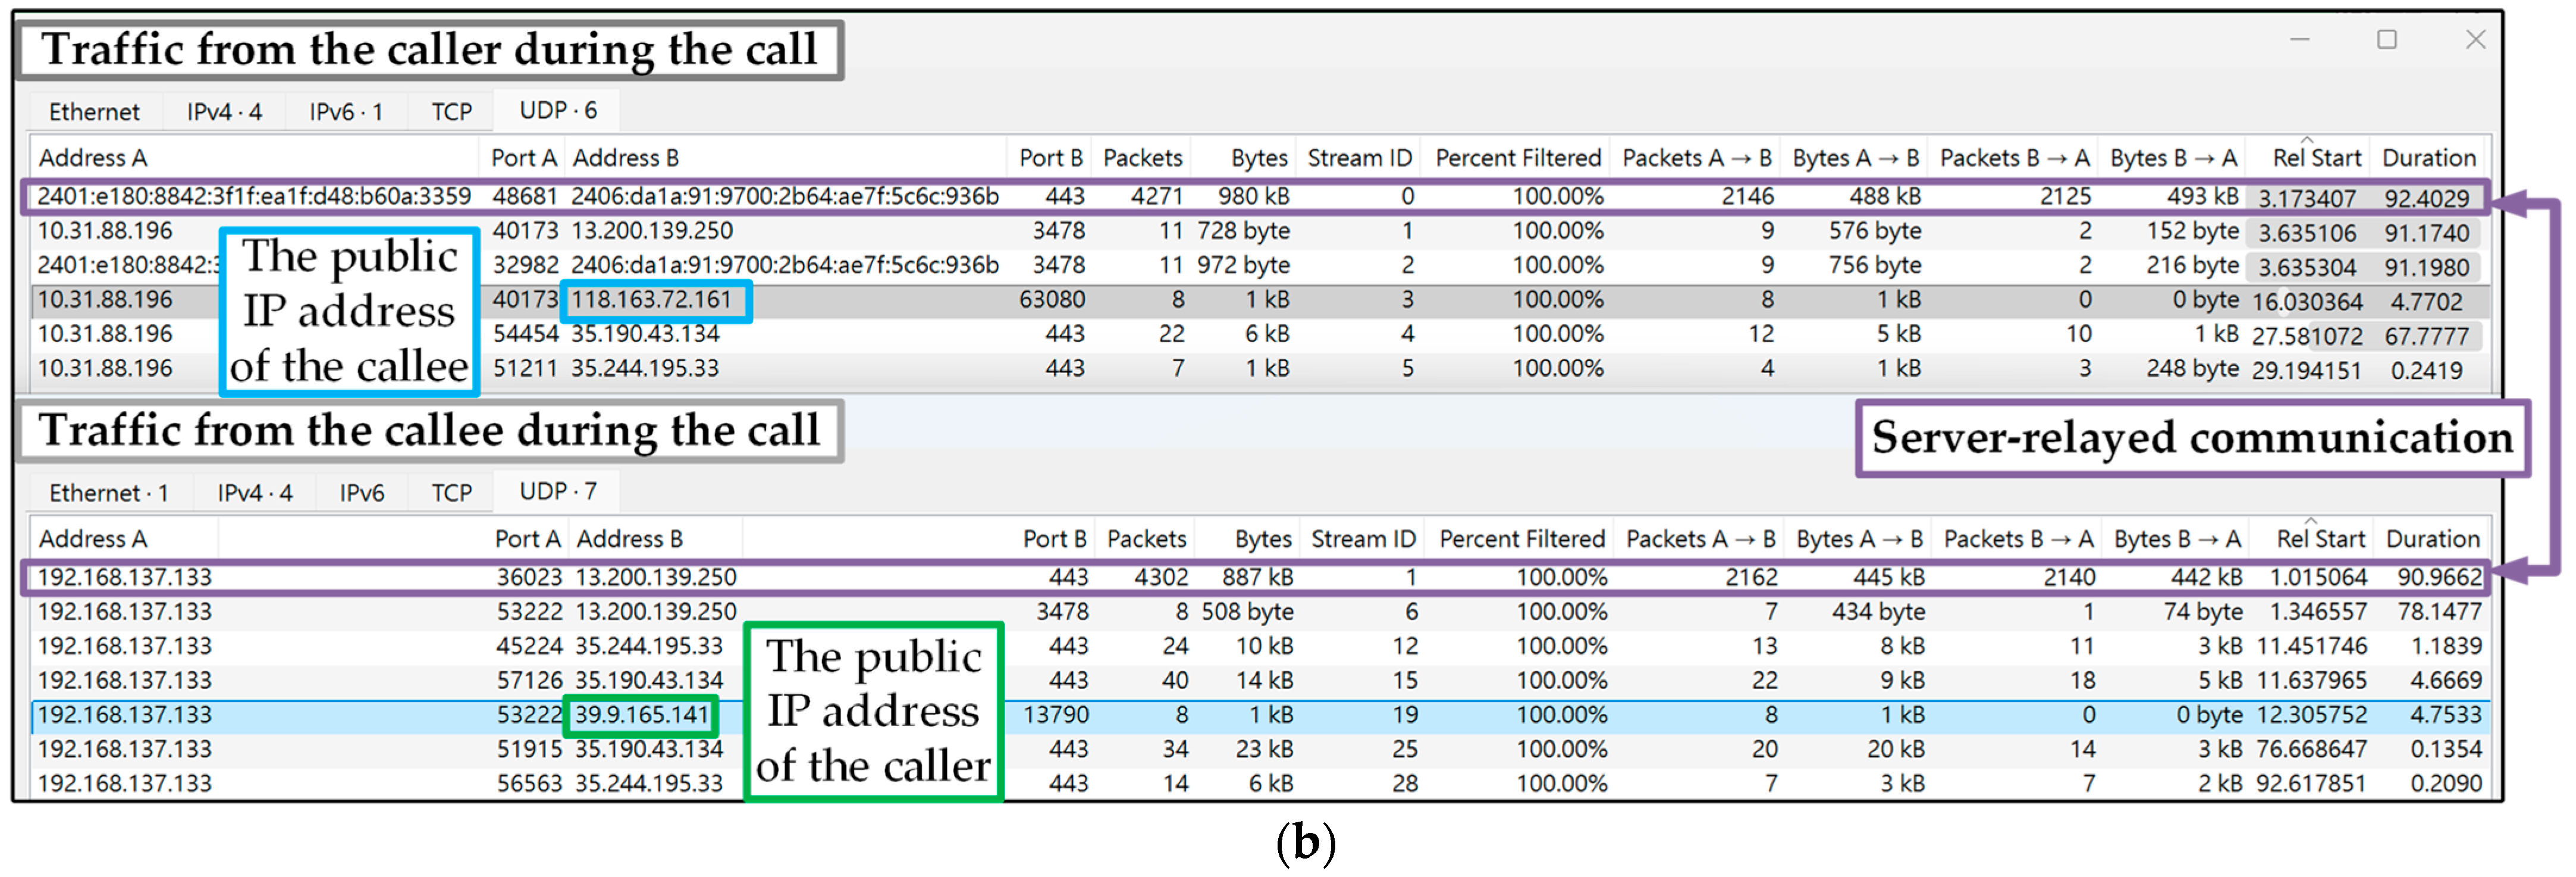The height and width of the screenshot is (877, 2576).
Task: Switch to UDP · 7 tab in callee panel
Action: [557, 491]
